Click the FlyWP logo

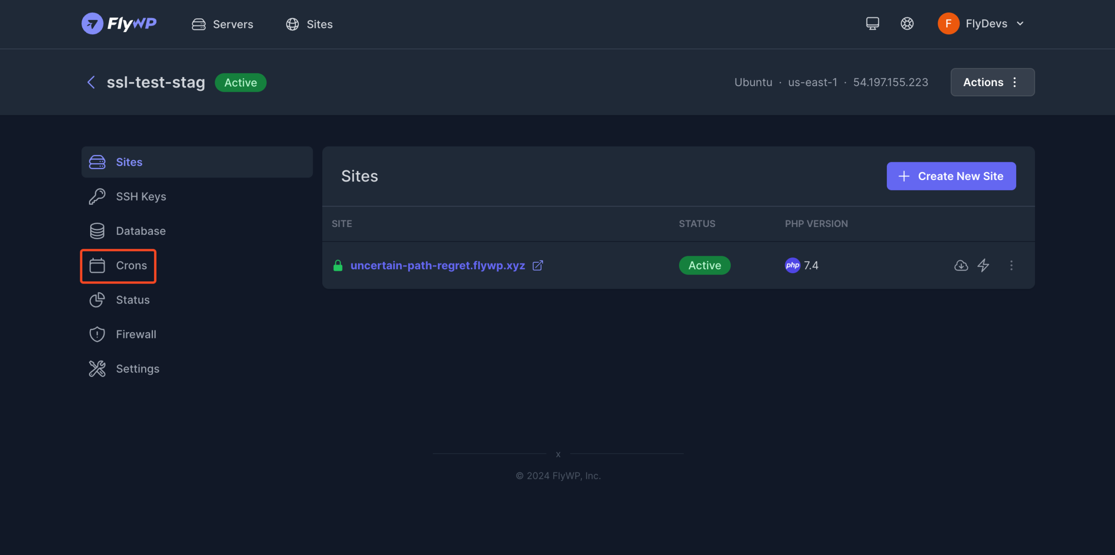coord(119,23)
